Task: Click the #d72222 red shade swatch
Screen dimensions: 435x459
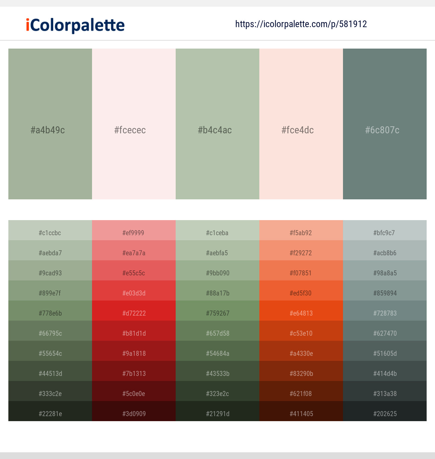Action: pos(134,313)
